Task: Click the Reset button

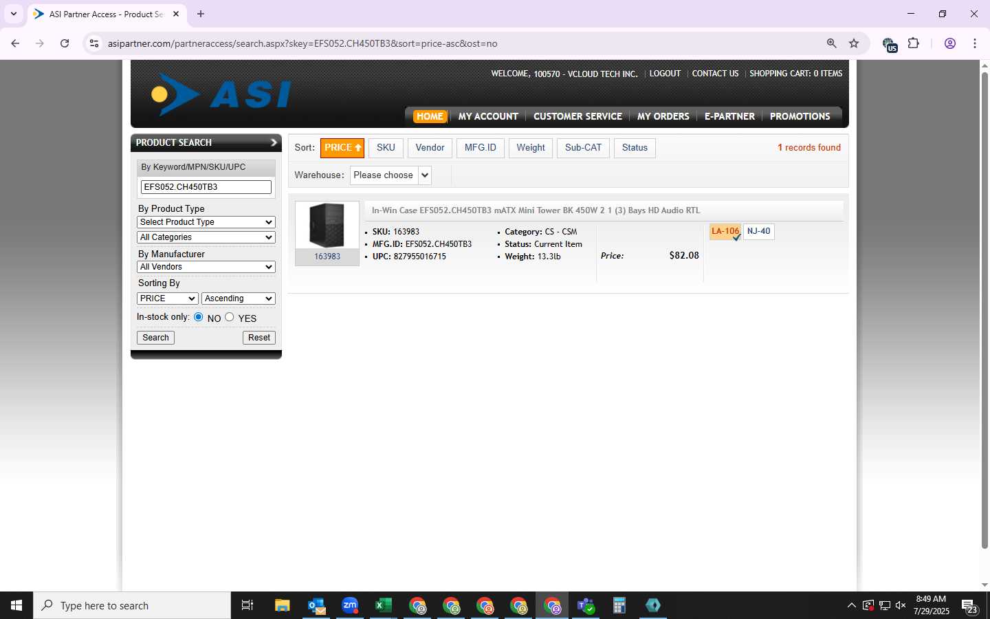Action: click(259, 338)
